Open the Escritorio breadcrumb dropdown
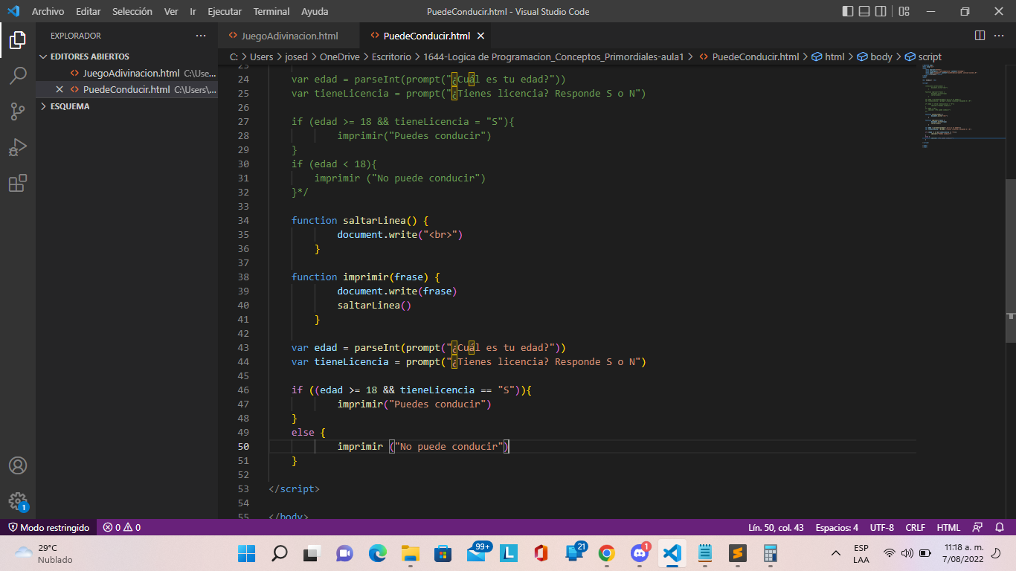 391,57
